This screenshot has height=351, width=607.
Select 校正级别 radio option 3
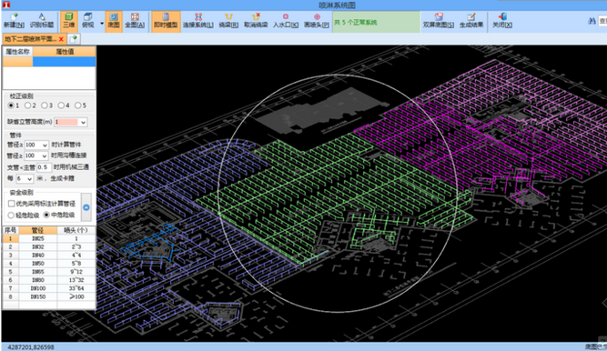click(x=44, y=105)
